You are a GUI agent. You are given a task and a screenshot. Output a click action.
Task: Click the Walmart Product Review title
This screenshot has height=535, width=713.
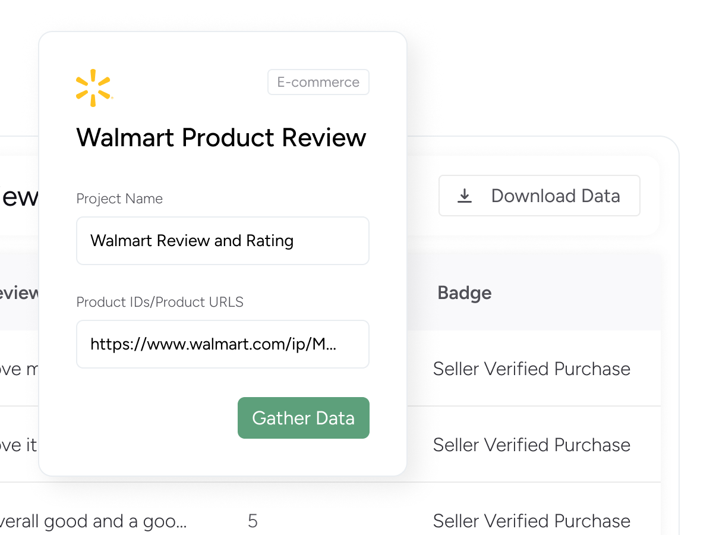221,138
